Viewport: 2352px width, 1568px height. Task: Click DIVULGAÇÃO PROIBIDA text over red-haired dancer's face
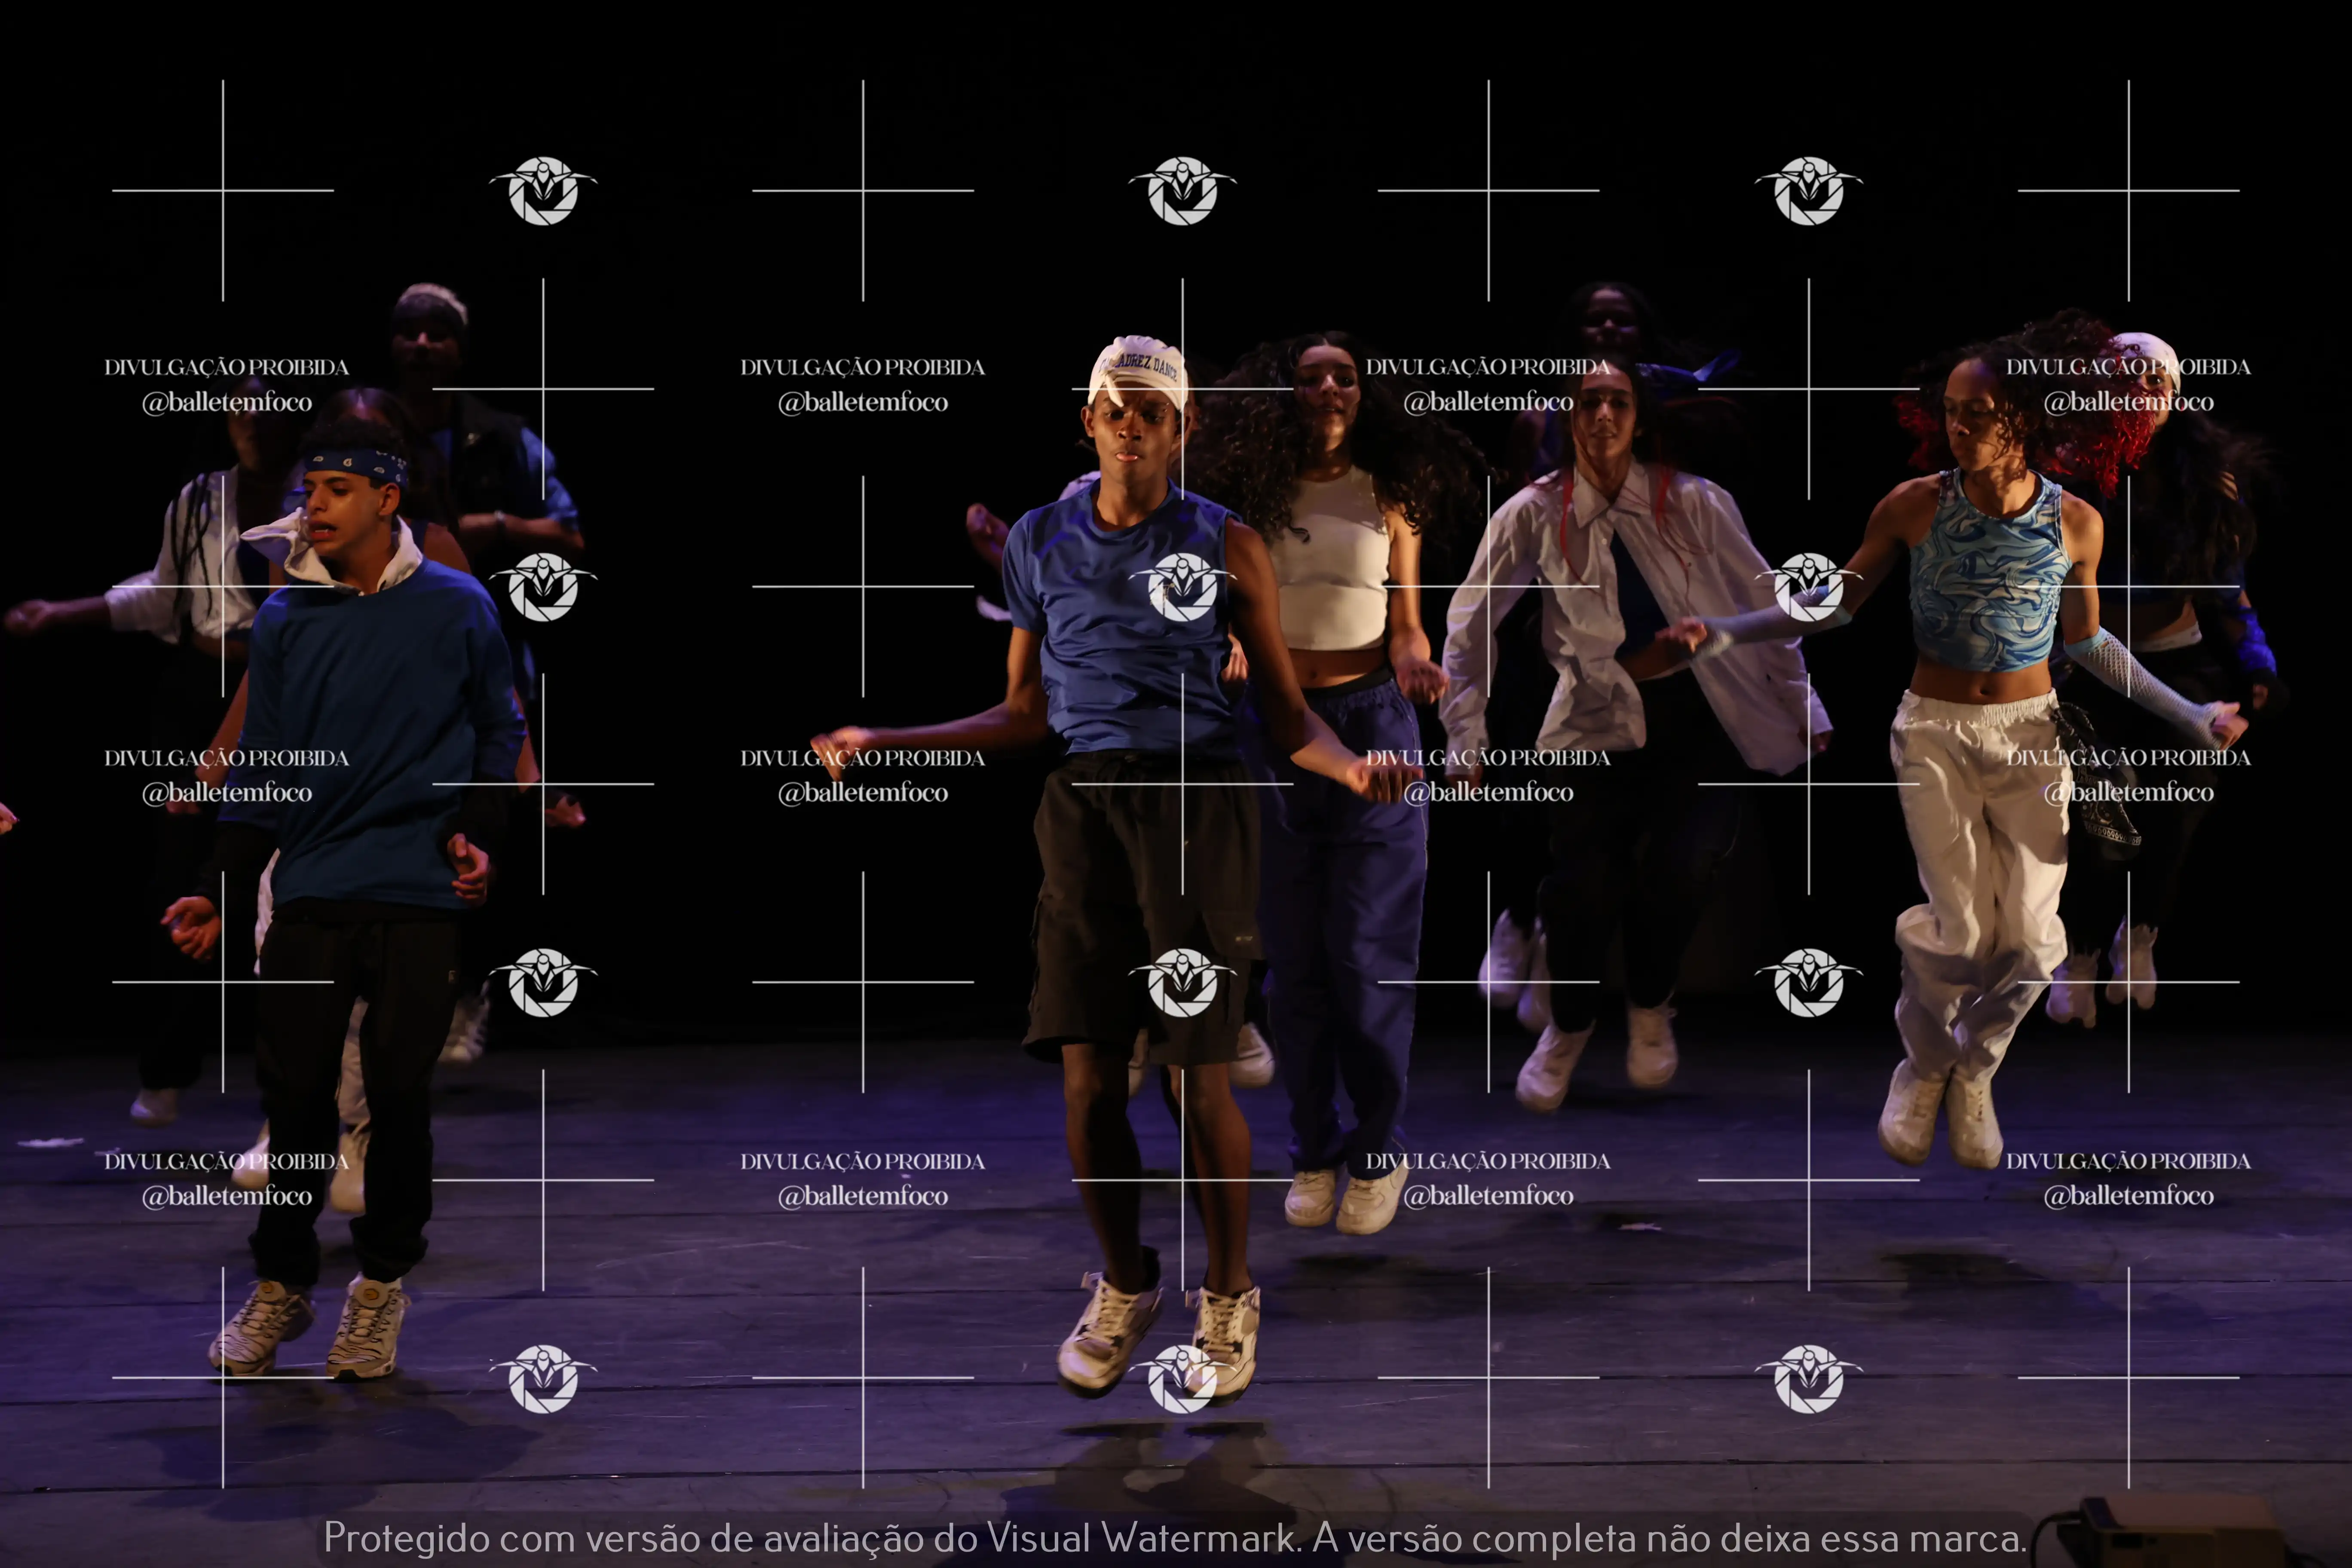2128,367
